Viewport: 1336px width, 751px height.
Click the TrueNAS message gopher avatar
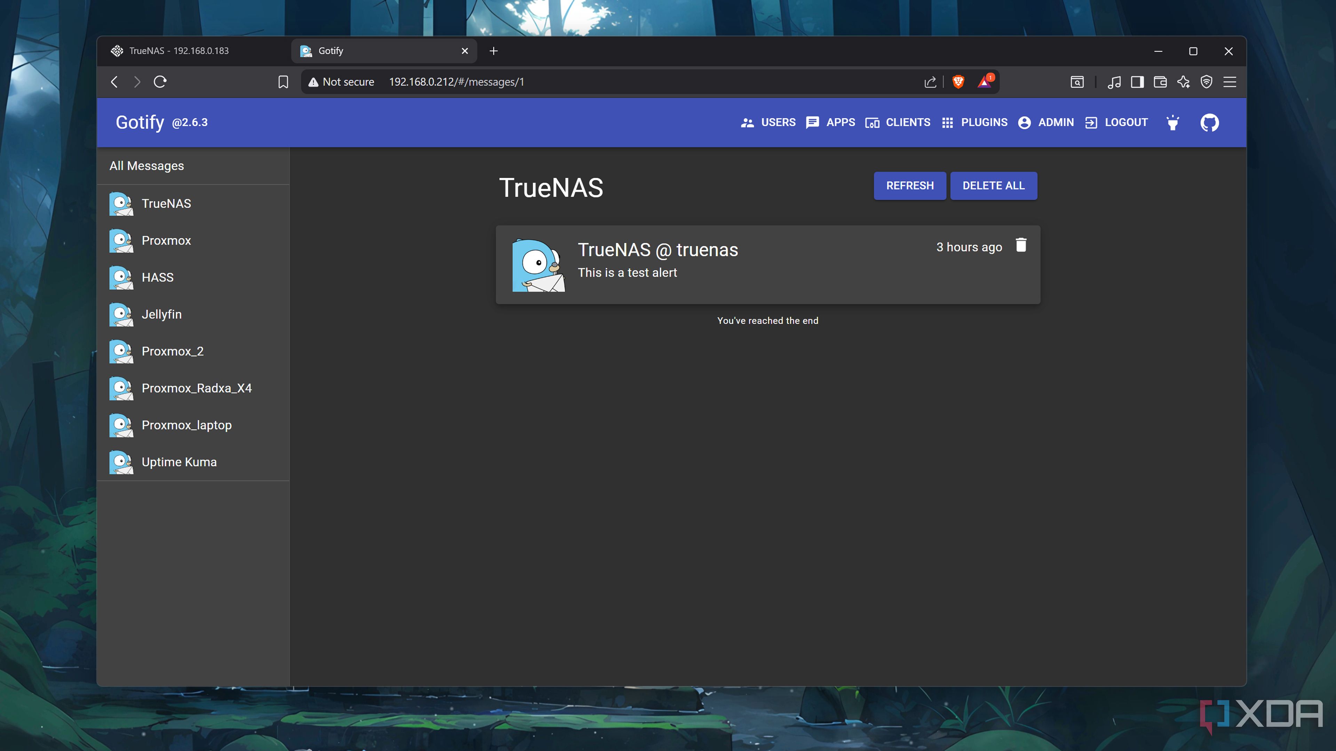pyautogui.click(x=538, y=265)
